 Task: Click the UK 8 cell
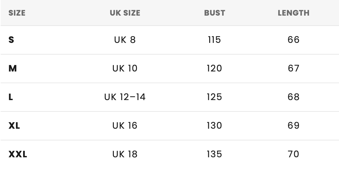pos(125,40)
